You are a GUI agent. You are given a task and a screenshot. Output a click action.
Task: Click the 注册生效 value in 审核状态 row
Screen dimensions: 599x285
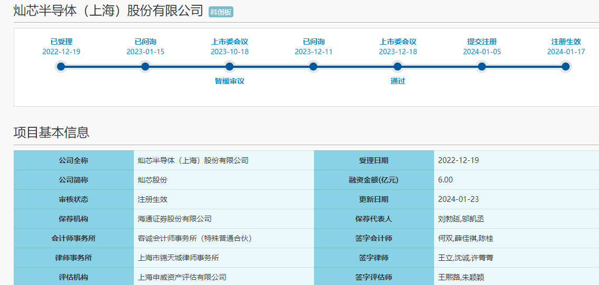224,199
